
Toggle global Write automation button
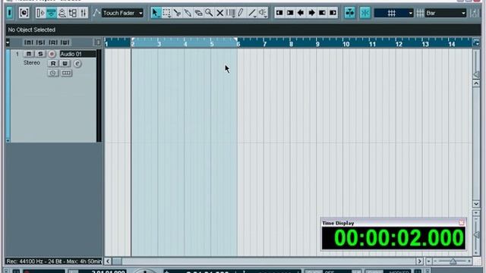click(x=65, y=42)
